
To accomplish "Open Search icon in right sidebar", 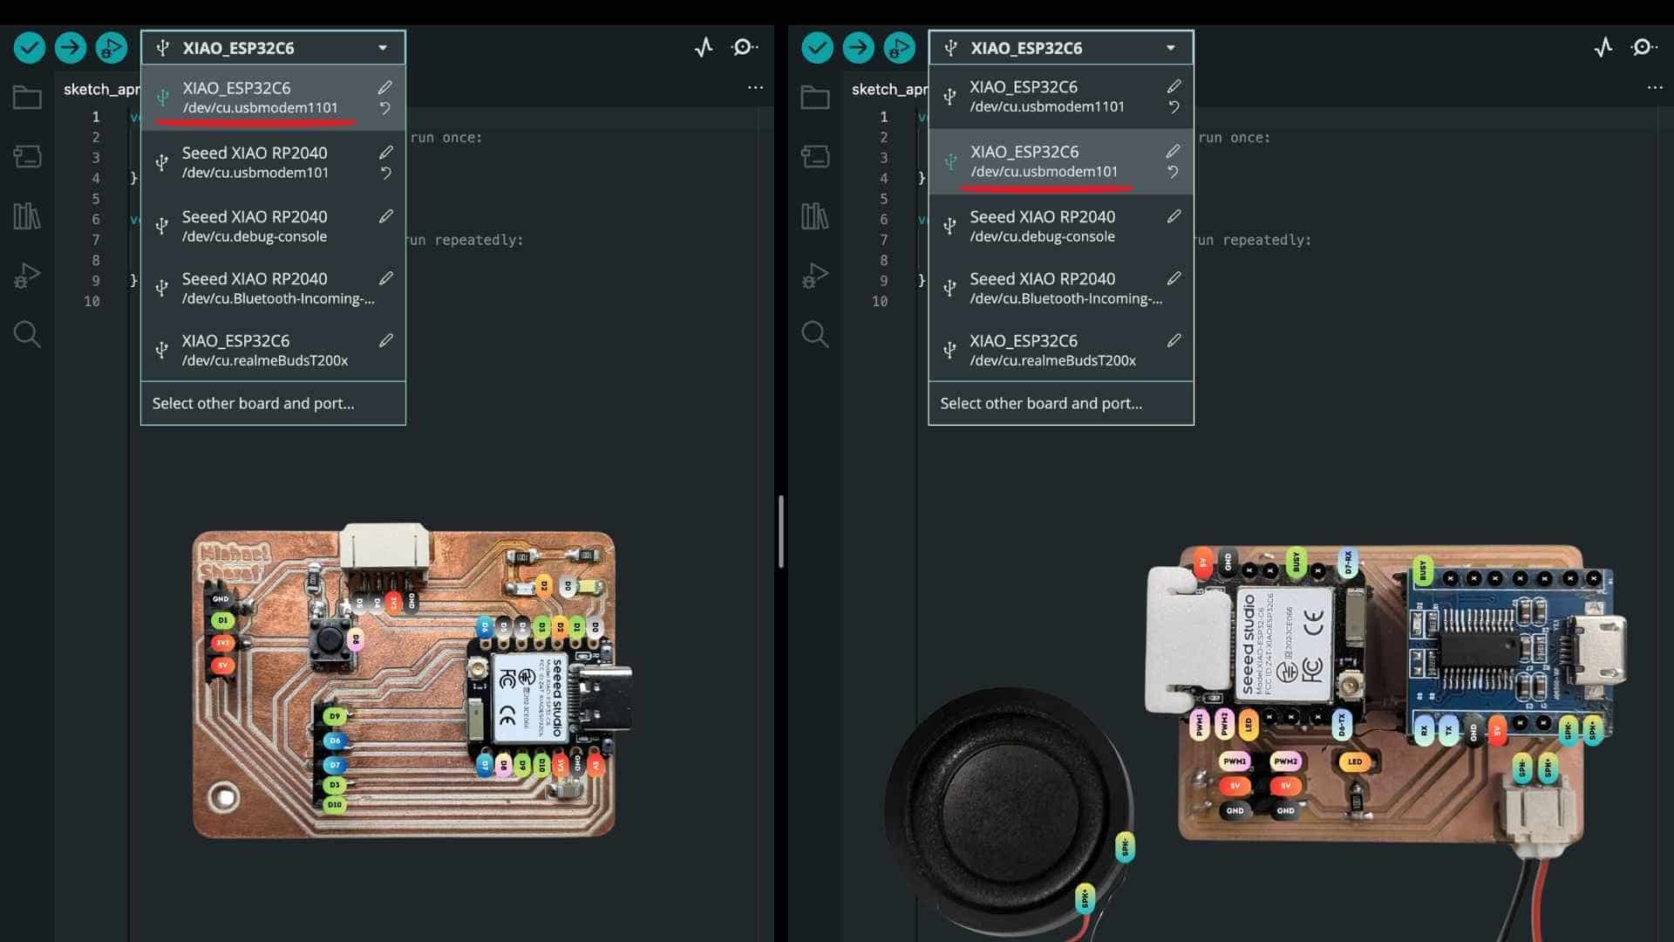I will [815, 334].
